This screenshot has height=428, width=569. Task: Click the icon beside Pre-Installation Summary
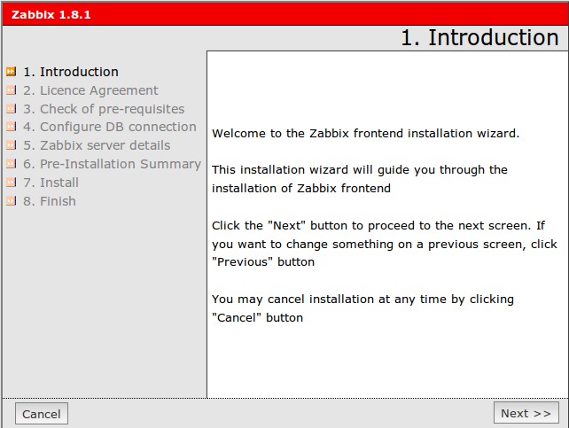point(12,164)
